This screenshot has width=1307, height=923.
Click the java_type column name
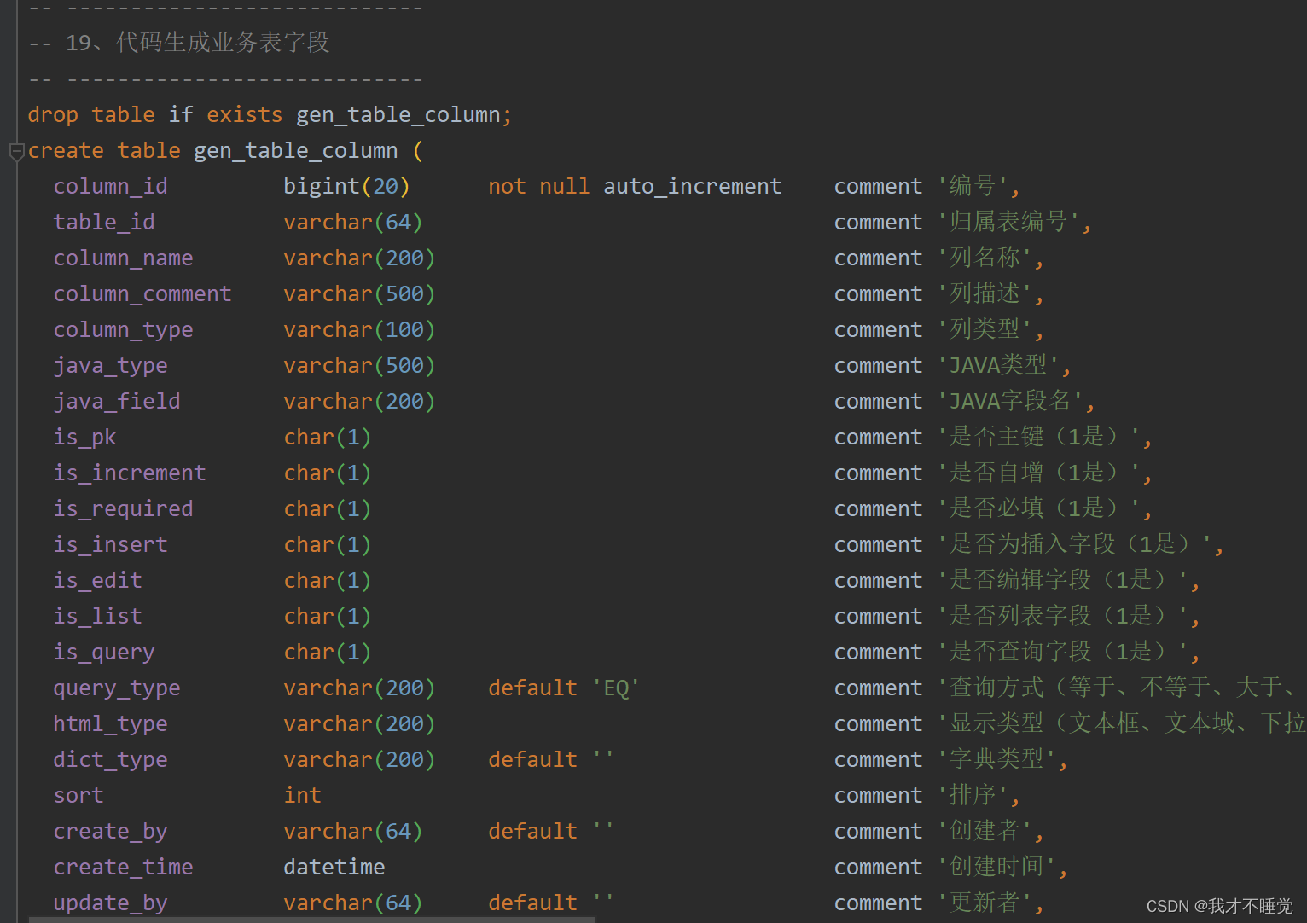(110, 365)
